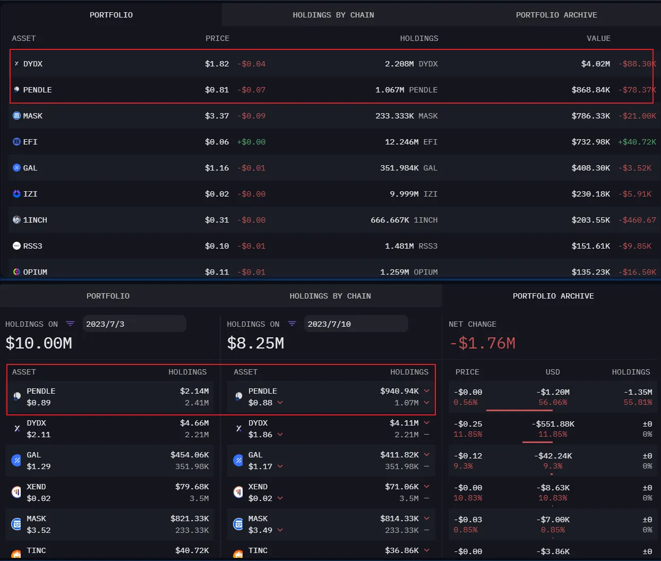Click TINC icon in 2023/7/10 holdings column

point(238,555)
